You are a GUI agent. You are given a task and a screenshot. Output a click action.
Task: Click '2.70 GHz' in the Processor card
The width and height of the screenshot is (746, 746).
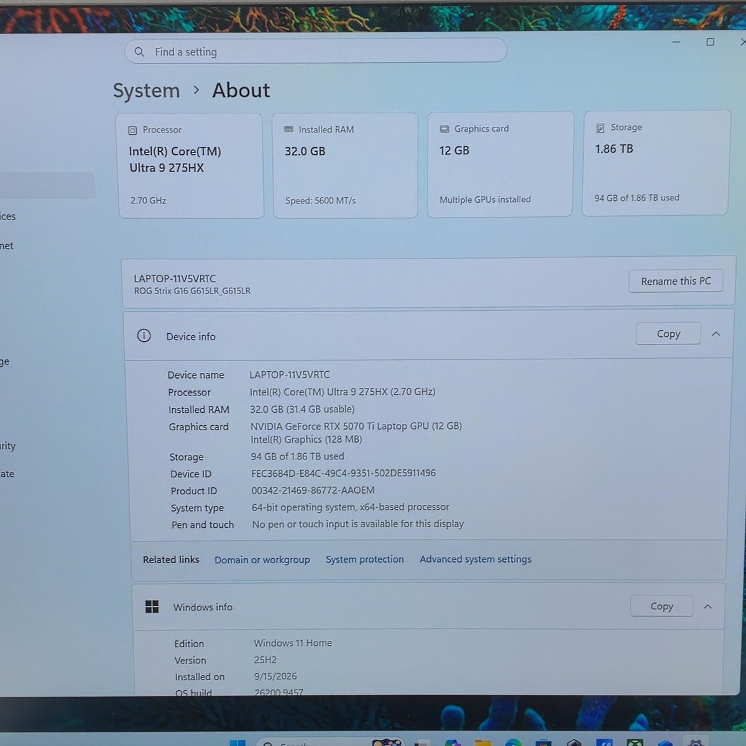pos(148,200)
